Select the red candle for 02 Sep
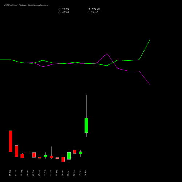Image resolution: width=182 pixels, height=182 pixels. coord(75,151)
